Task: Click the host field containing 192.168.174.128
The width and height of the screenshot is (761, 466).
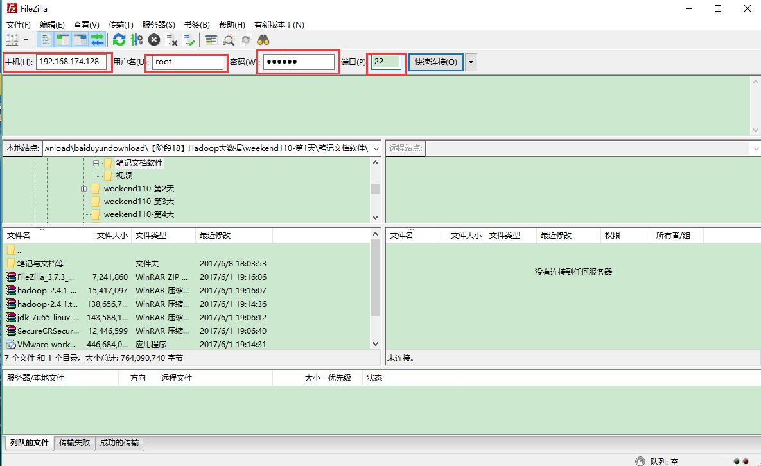Action: [x=71, y=62]
